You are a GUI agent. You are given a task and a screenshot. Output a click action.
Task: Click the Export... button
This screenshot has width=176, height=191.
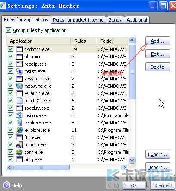pyautogui.click(x=157, y=154)
